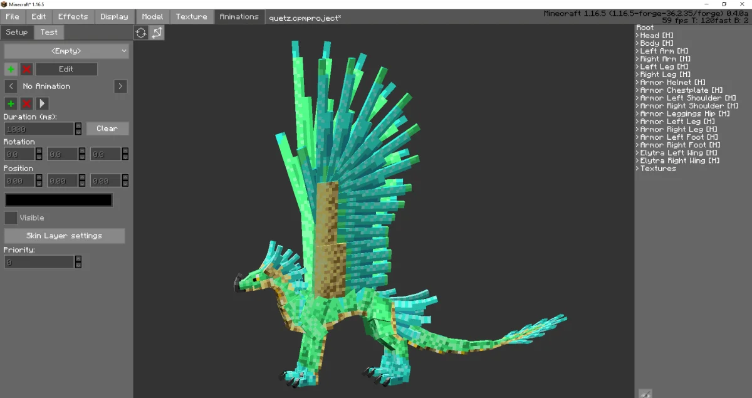Image resolution: width=752 pixels, height=398 pixels.
Task: Switch to the Texture tab
Action: click(192, 16)
